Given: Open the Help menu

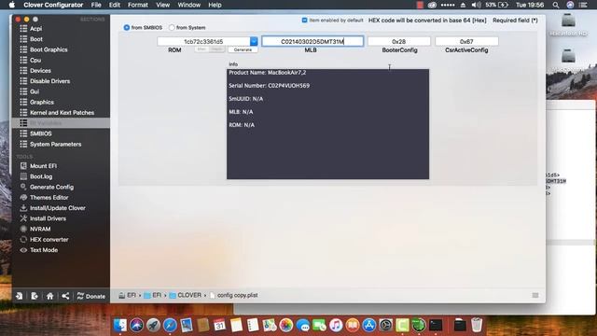Looking at the screenshot, I should point(215,5).
